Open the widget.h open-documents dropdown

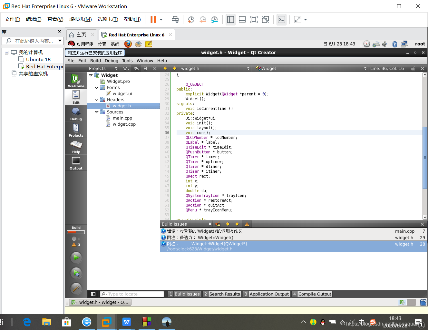pos(215,68)
